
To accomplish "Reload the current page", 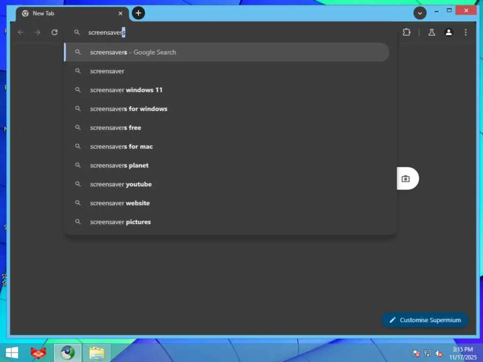I will [x=55, y=33].
